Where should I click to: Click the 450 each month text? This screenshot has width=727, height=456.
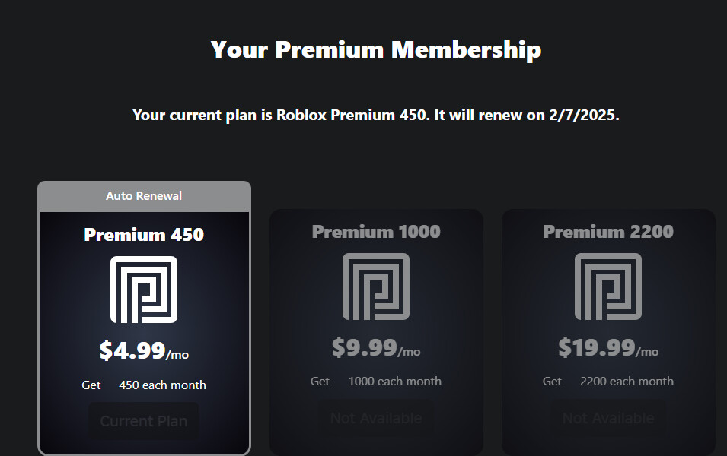(162, 385)
